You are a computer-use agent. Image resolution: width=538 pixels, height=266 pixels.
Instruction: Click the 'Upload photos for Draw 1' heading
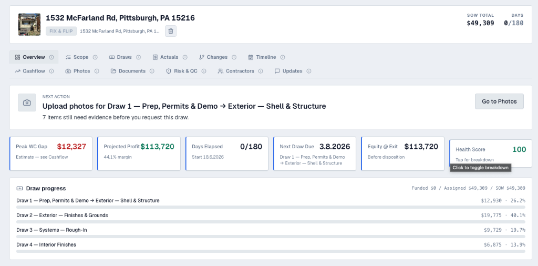pos(184,106)
